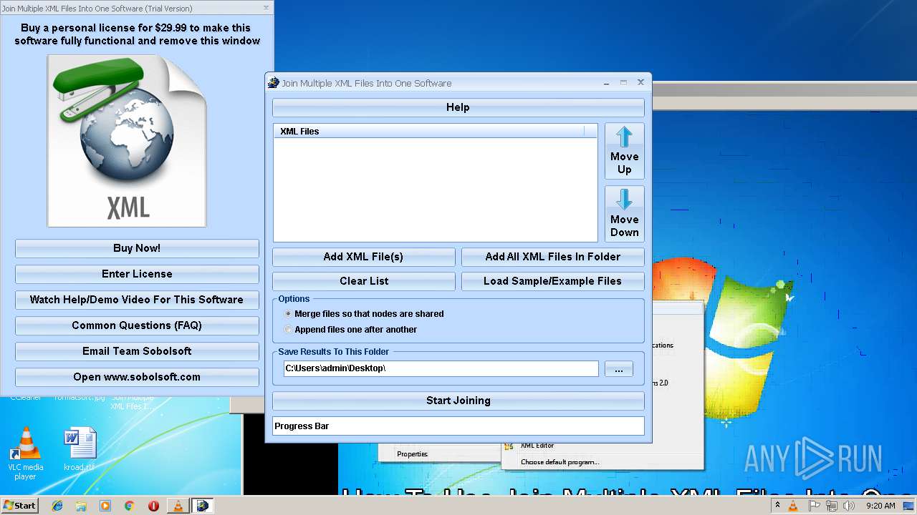Switch to the VLC taskbar button
917x515 pixels.
178,506
